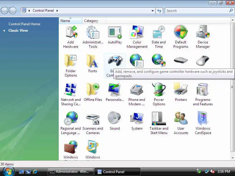Viewport: 235px width, 176px height.
Task: Open the Mouse icon
Action: 203,60
